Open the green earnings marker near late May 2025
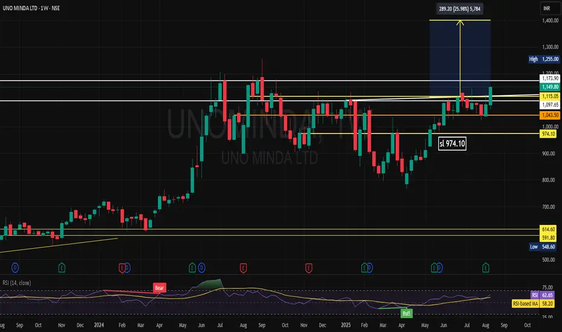This screenshot has width=562, height=332. 434,268
